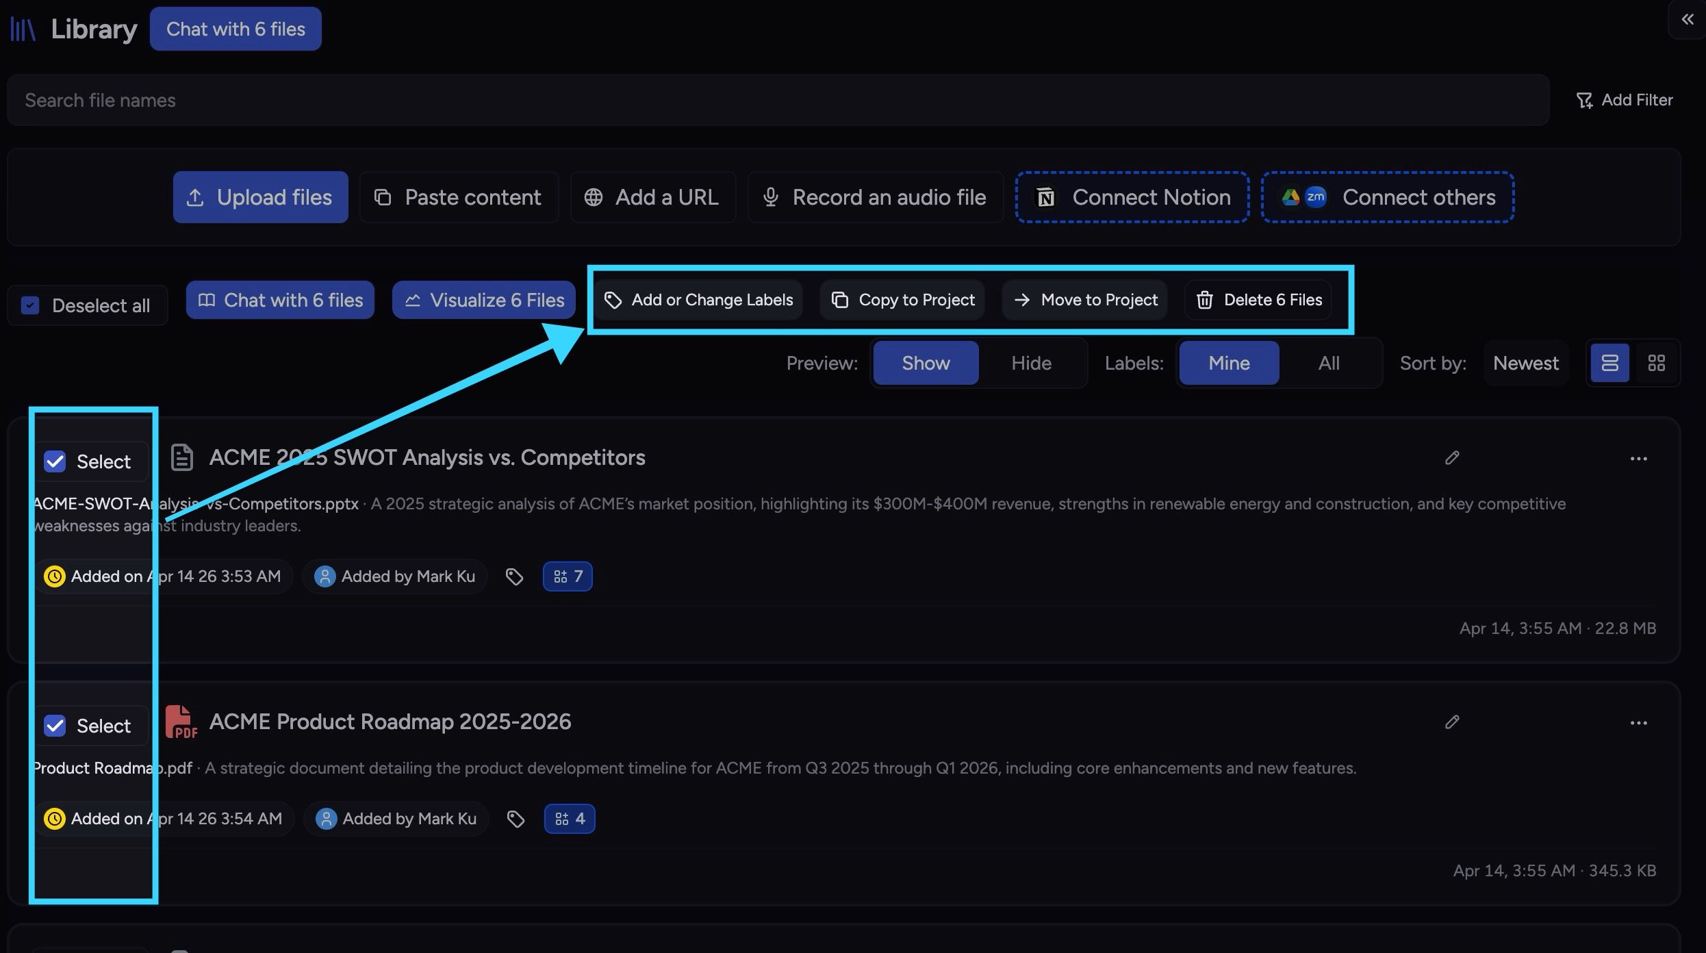Screen dimensions: 1706x953
Task: Click the PDF icon of ACME Product Roadmap
Action: [181, 722]
